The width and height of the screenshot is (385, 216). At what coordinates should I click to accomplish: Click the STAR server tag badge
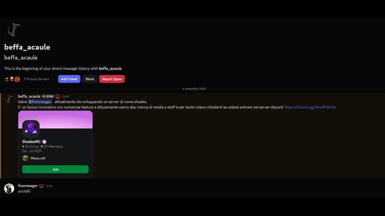point(48,97)
